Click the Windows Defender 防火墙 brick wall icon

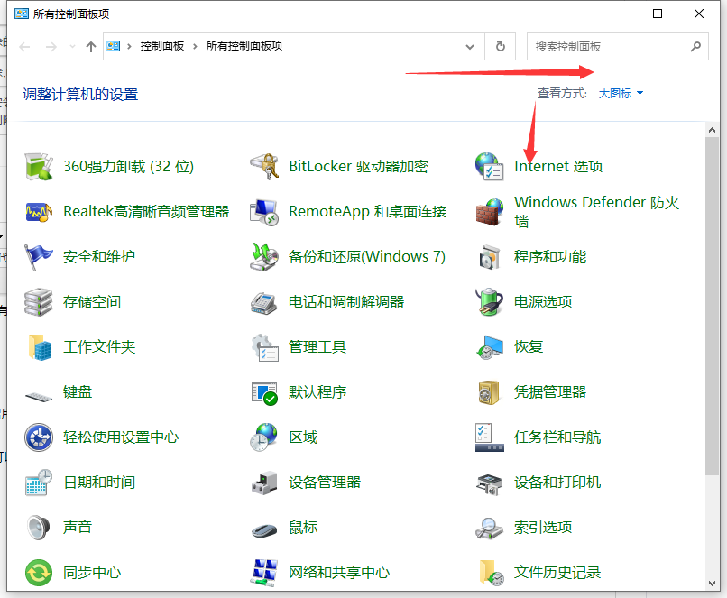[489, 212]
